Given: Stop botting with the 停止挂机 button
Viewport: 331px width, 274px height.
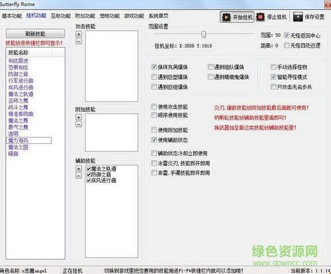Looking at the screenshot, I should click(x=271, y=17).
